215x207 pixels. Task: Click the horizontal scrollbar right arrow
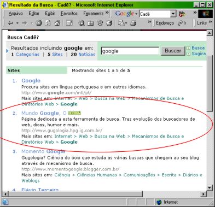coord(204,194)
